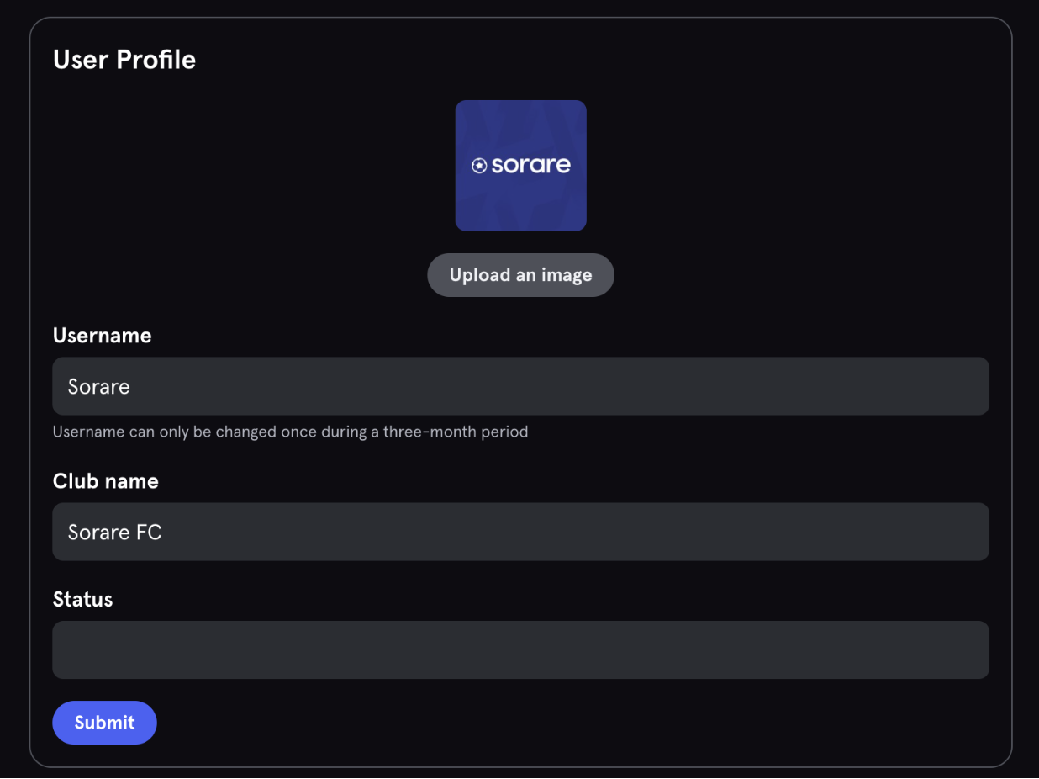Image resolution: width=1039 pixels, height=779 pixels.
Task: Click the football icon in the Sorare logo
Action: click(479, 166)
